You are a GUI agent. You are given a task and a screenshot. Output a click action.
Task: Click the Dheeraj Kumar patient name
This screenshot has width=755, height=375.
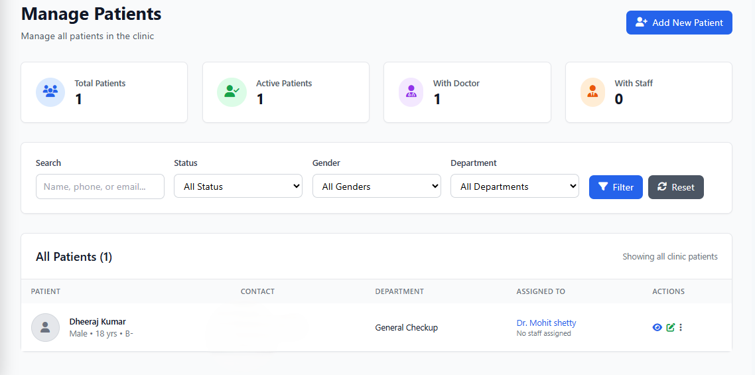click(98, 321)
